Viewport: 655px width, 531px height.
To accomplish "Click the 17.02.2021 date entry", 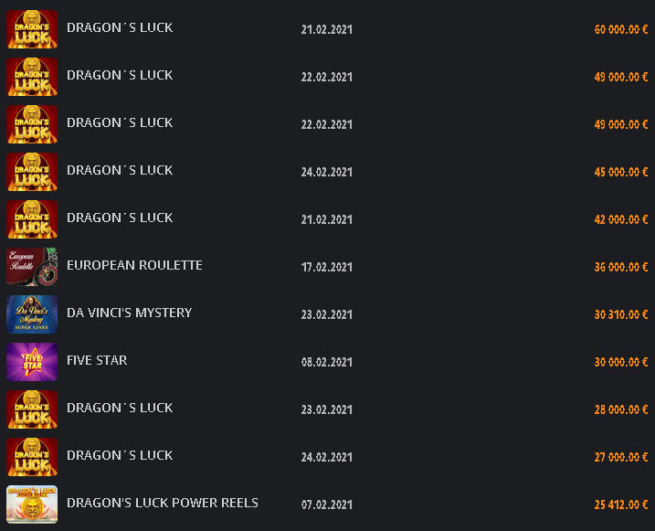I will tap(327, 268).
